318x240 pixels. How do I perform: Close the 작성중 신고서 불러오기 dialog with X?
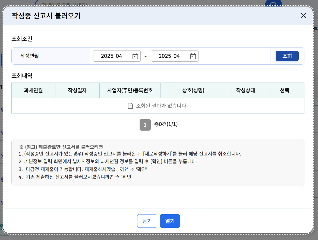point(303,16)
